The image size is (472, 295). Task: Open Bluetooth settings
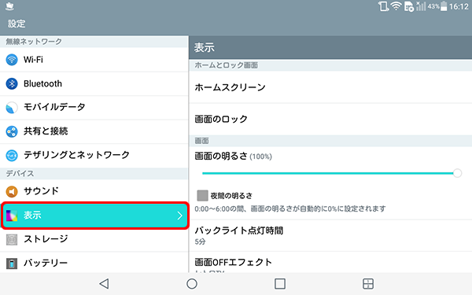coord(94,83)
